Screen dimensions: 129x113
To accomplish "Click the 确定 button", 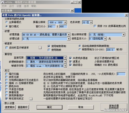I will point(50,107).
